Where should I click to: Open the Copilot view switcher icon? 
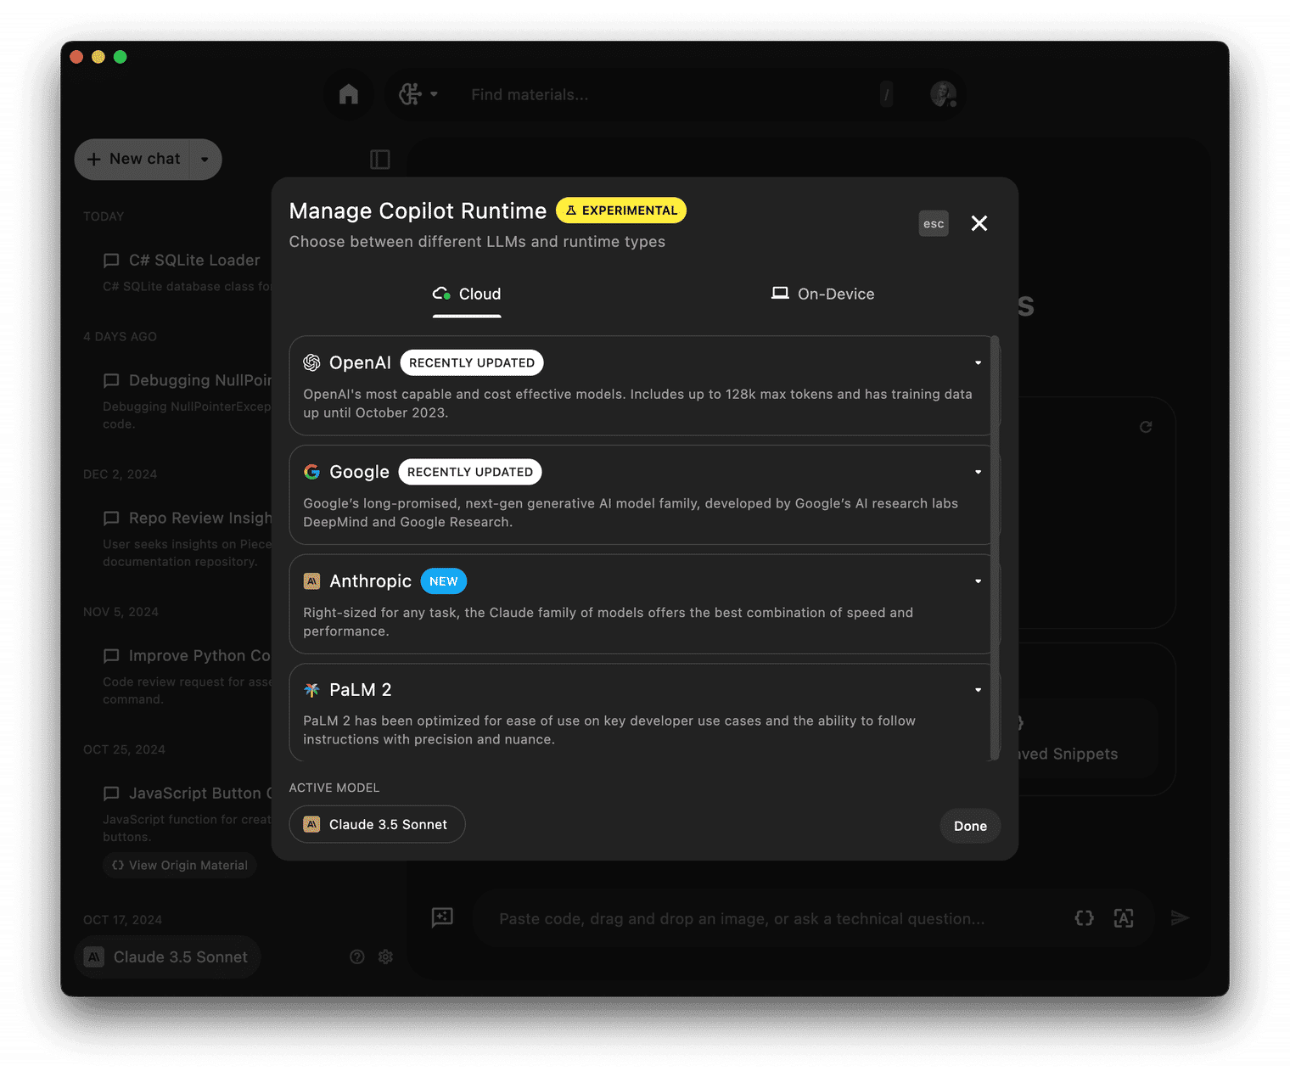pyautogui.click(x=418, y=94)
